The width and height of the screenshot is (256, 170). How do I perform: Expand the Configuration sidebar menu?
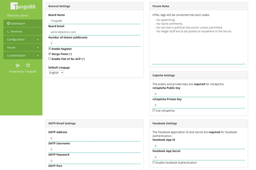[21, 40]
